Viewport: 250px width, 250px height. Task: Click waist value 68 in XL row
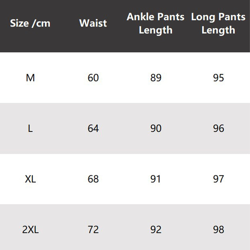(93, 179)
